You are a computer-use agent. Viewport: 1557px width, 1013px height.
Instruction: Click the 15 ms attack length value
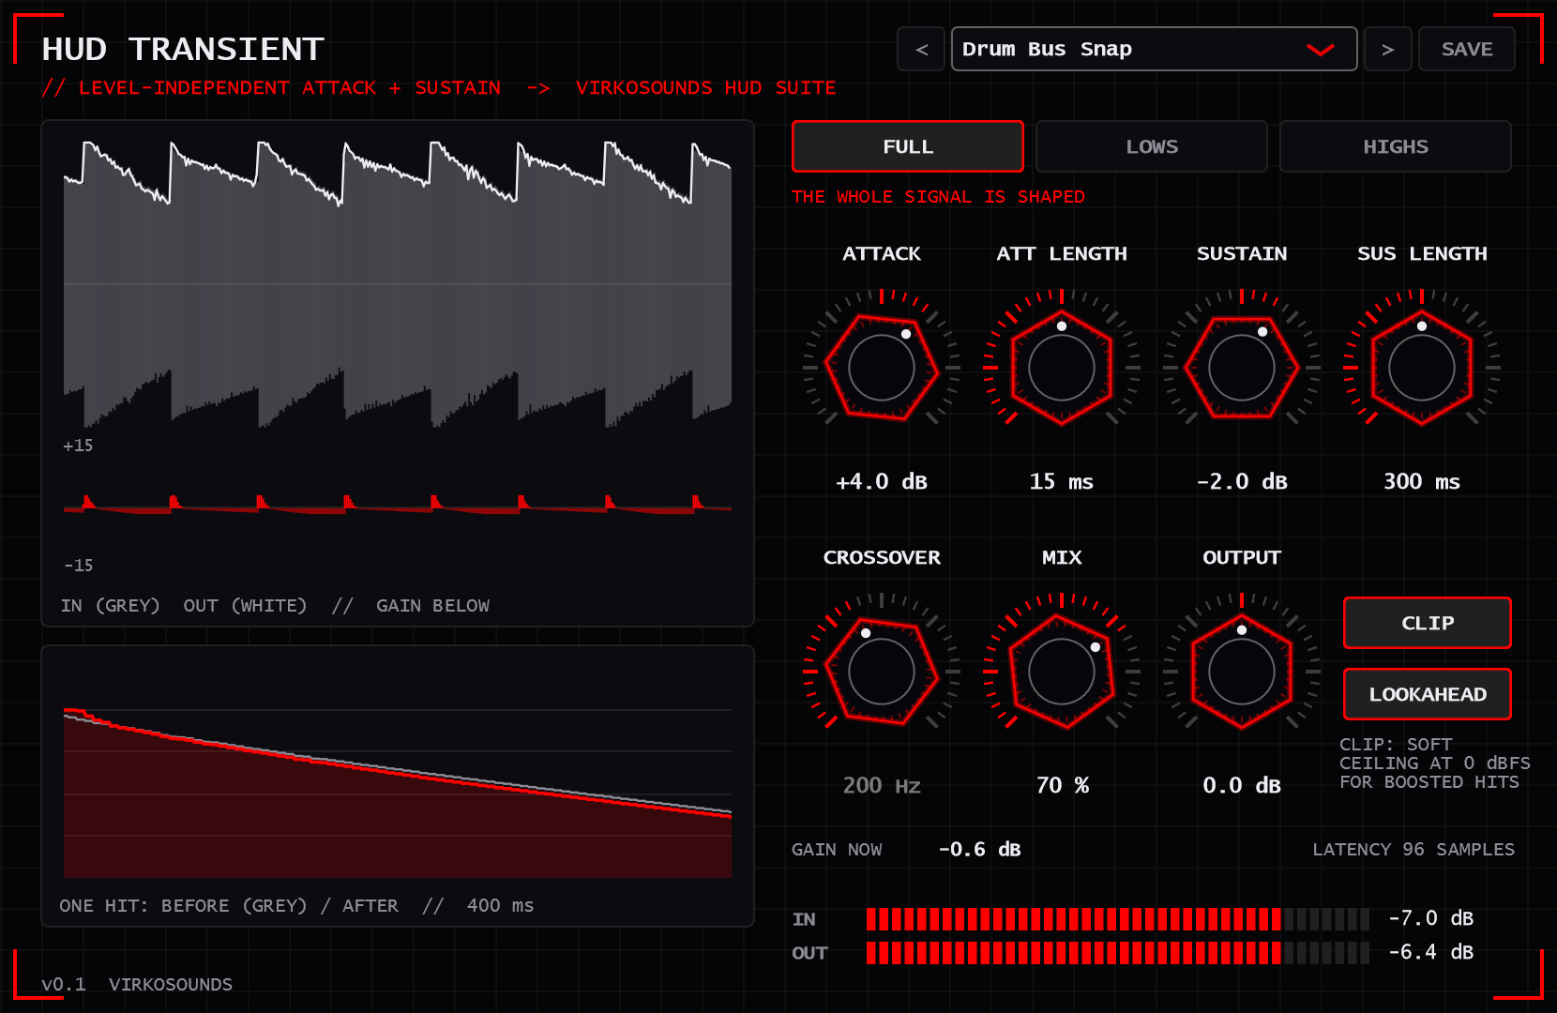[x=1062, y=481]
